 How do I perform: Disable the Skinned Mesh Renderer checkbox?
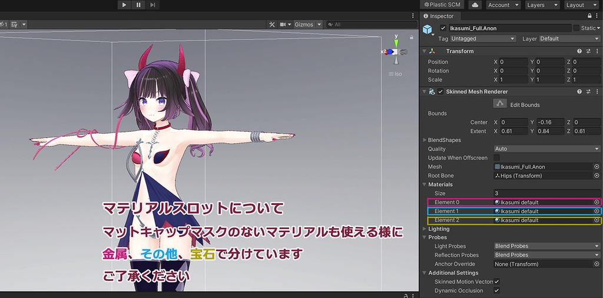tap(440, 91)
